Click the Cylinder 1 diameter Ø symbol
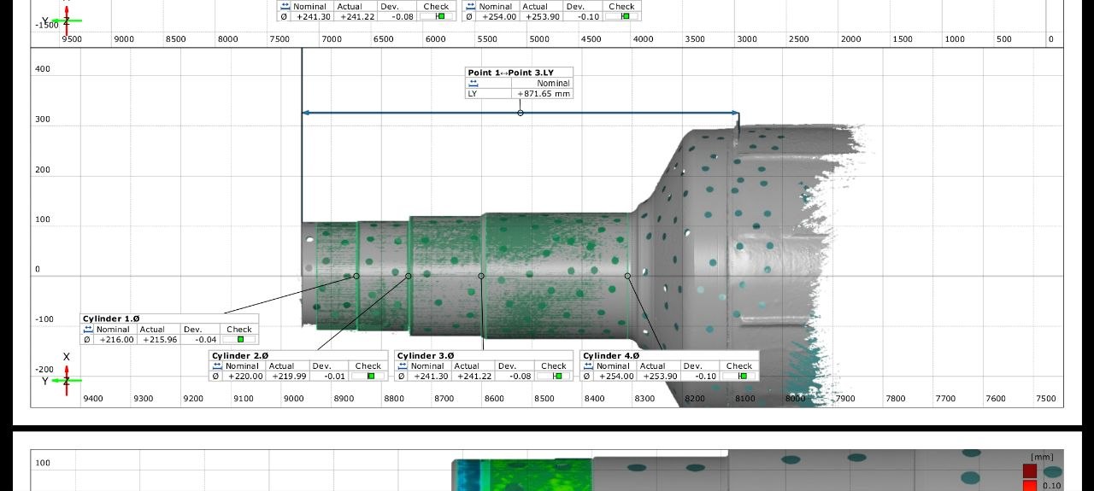 (x=87, y=339)
